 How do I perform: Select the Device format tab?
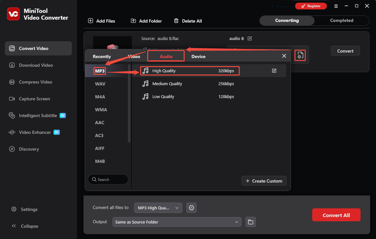(198, 56)
